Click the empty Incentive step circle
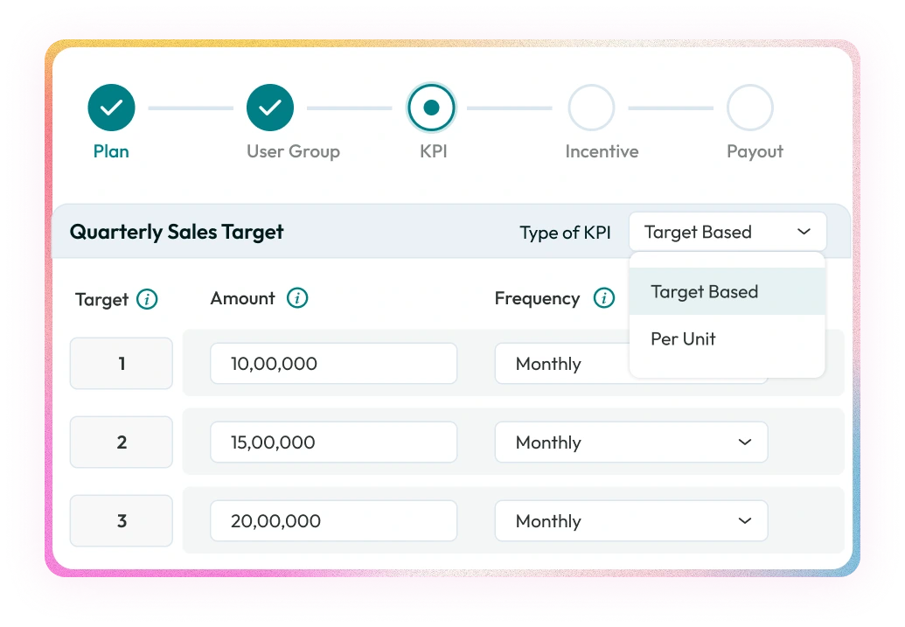905x627 pixels. pyautogui.click(x=592, y=107)
